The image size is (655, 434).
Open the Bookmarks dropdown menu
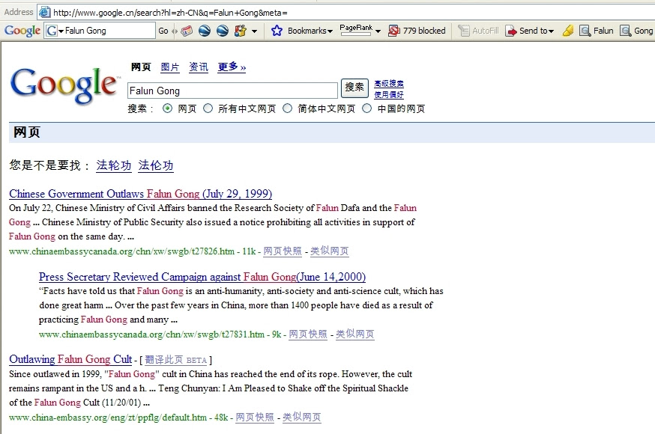(310, 31)
